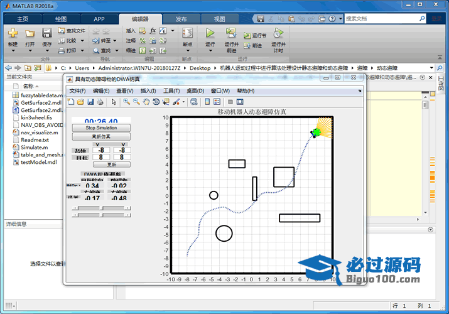
Task: Click the uncomment icon in the 注释 row
Action: (153, 41)
